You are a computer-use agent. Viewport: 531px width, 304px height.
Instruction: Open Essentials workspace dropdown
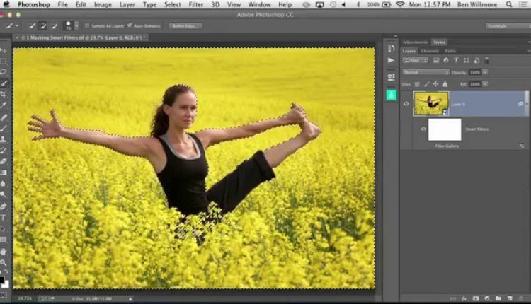coord(508,25)
